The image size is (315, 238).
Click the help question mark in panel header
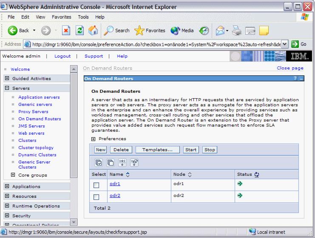pyautogui.click(x=295, y=78)
